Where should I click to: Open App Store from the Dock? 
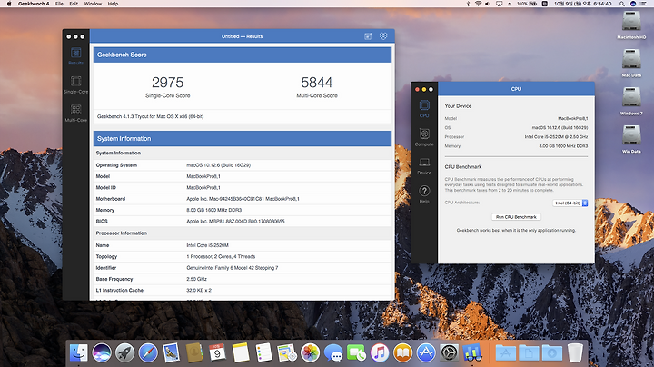426,352
